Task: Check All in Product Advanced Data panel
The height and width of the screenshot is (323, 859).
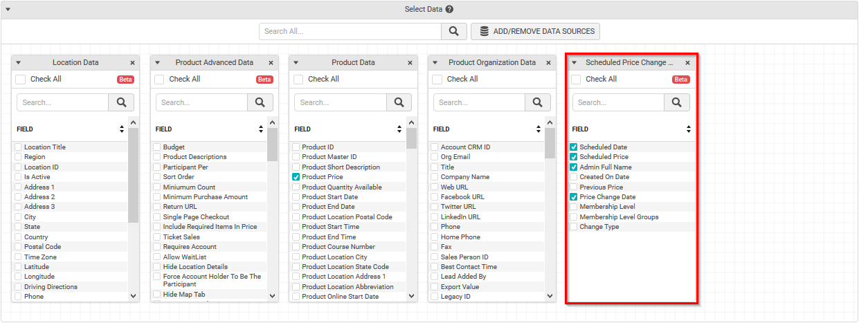Action: tap(159, 80)
